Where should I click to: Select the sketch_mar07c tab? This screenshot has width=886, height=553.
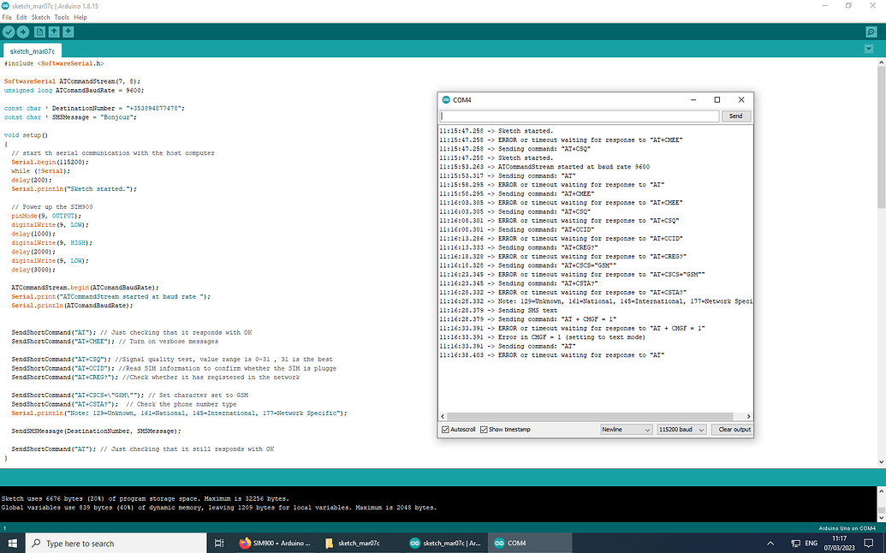(x=32, y=51)
